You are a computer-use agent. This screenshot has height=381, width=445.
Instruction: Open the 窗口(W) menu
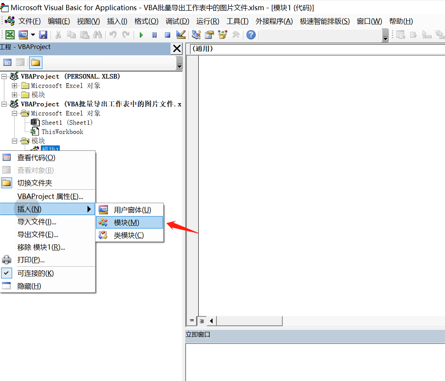point(369,21)
